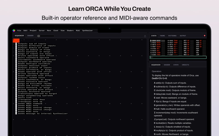The height and width of the screenshot is (136, 219).
Task: Click grid line 'Sends ORCA command'
Action: [30, 104]
